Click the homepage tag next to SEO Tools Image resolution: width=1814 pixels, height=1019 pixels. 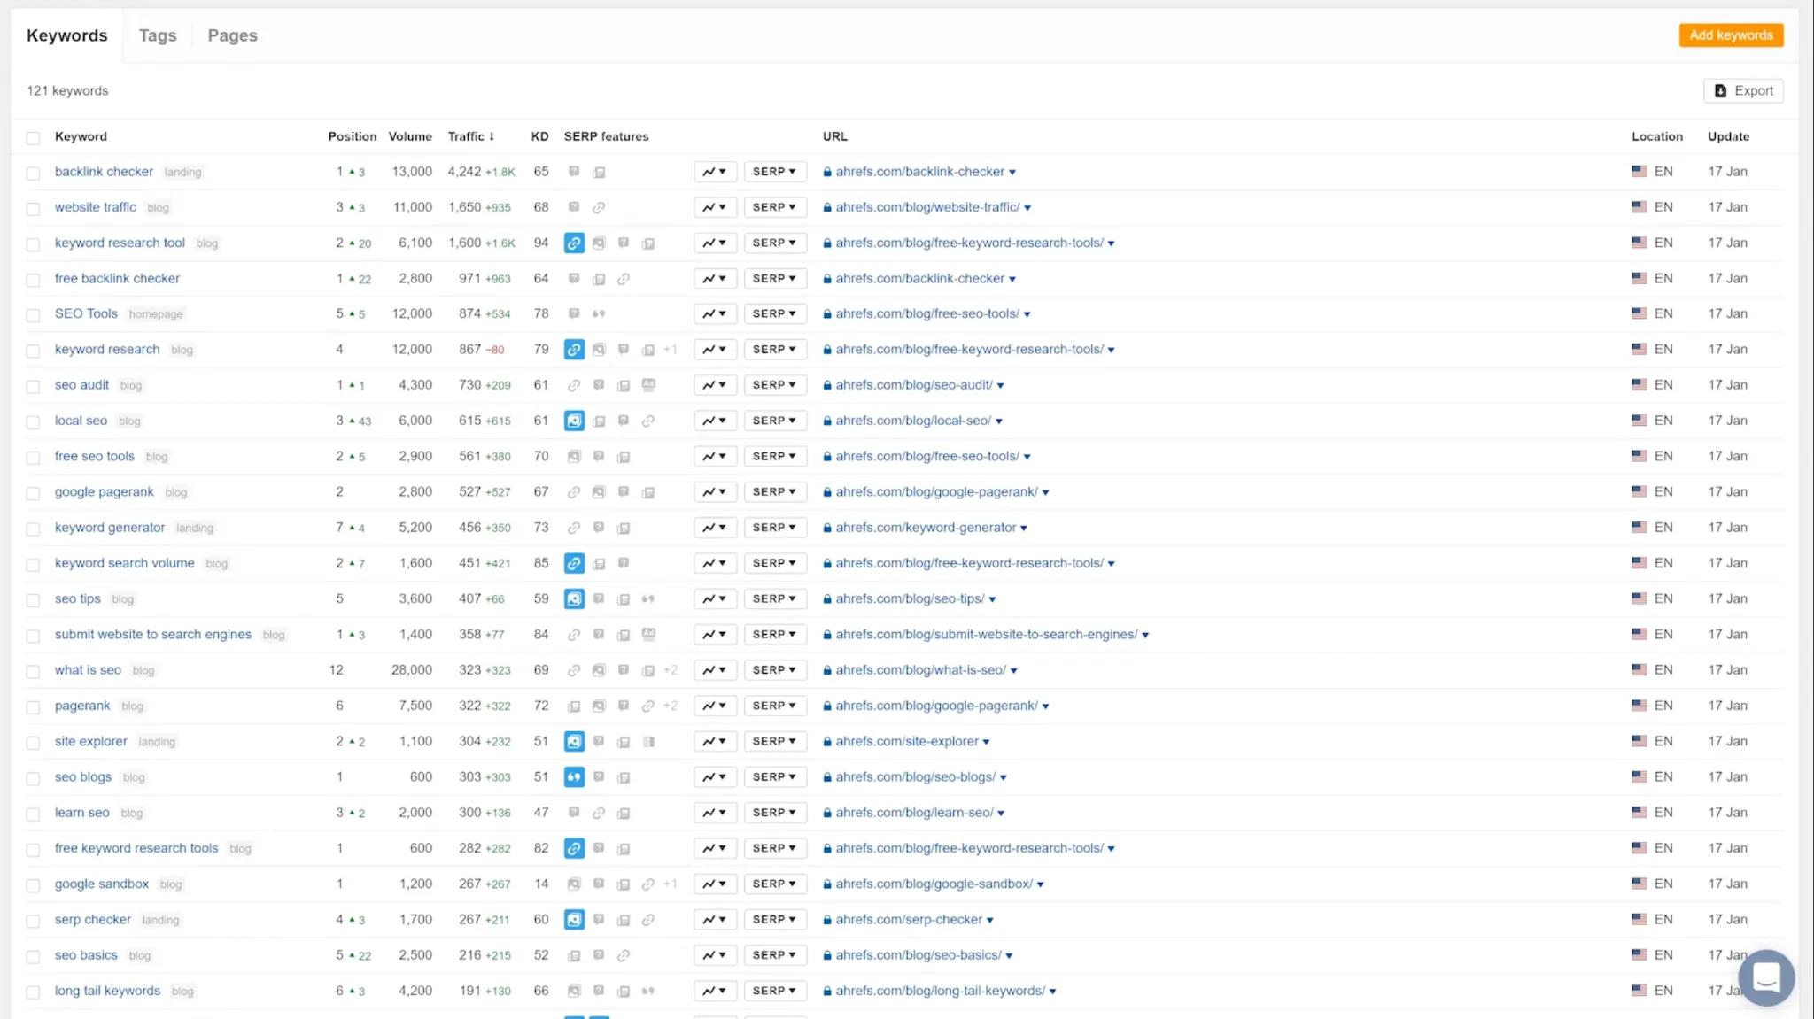[156, 314]
